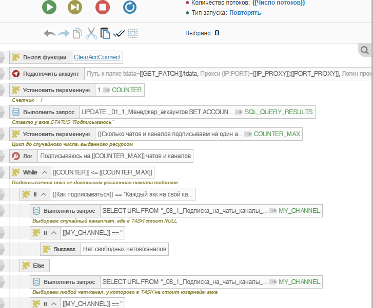The image size is (373, 308).
Task: Open the ClearAccConnect function link
Action: pos(96,57)
